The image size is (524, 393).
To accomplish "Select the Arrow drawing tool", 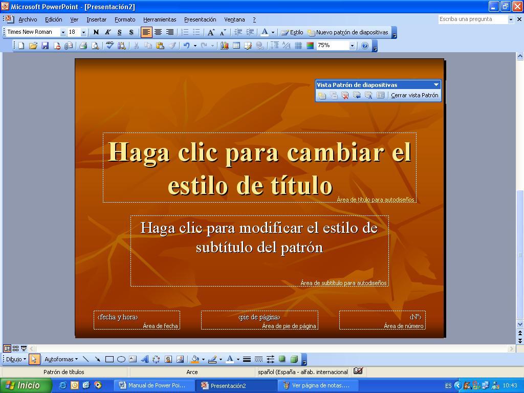I will 98,359.
